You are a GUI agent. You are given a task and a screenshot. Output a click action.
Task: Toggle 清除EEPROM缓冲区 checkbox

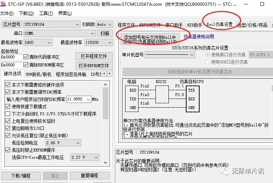pyautogui.click(x=26, y=65)
